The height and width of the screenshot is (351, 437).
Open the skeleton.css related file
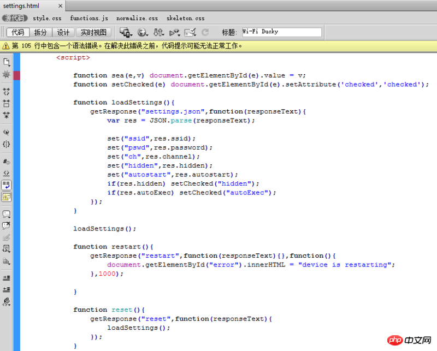185,18
